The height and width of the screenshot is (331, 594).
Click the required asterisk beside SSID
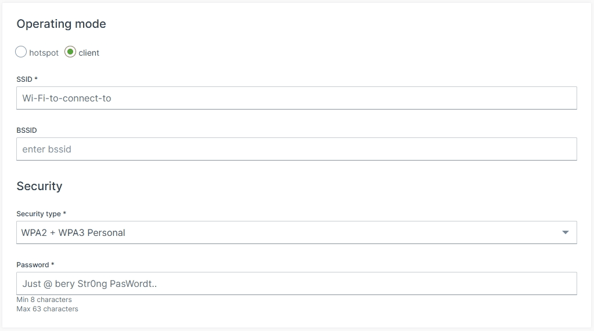[37, 79]
